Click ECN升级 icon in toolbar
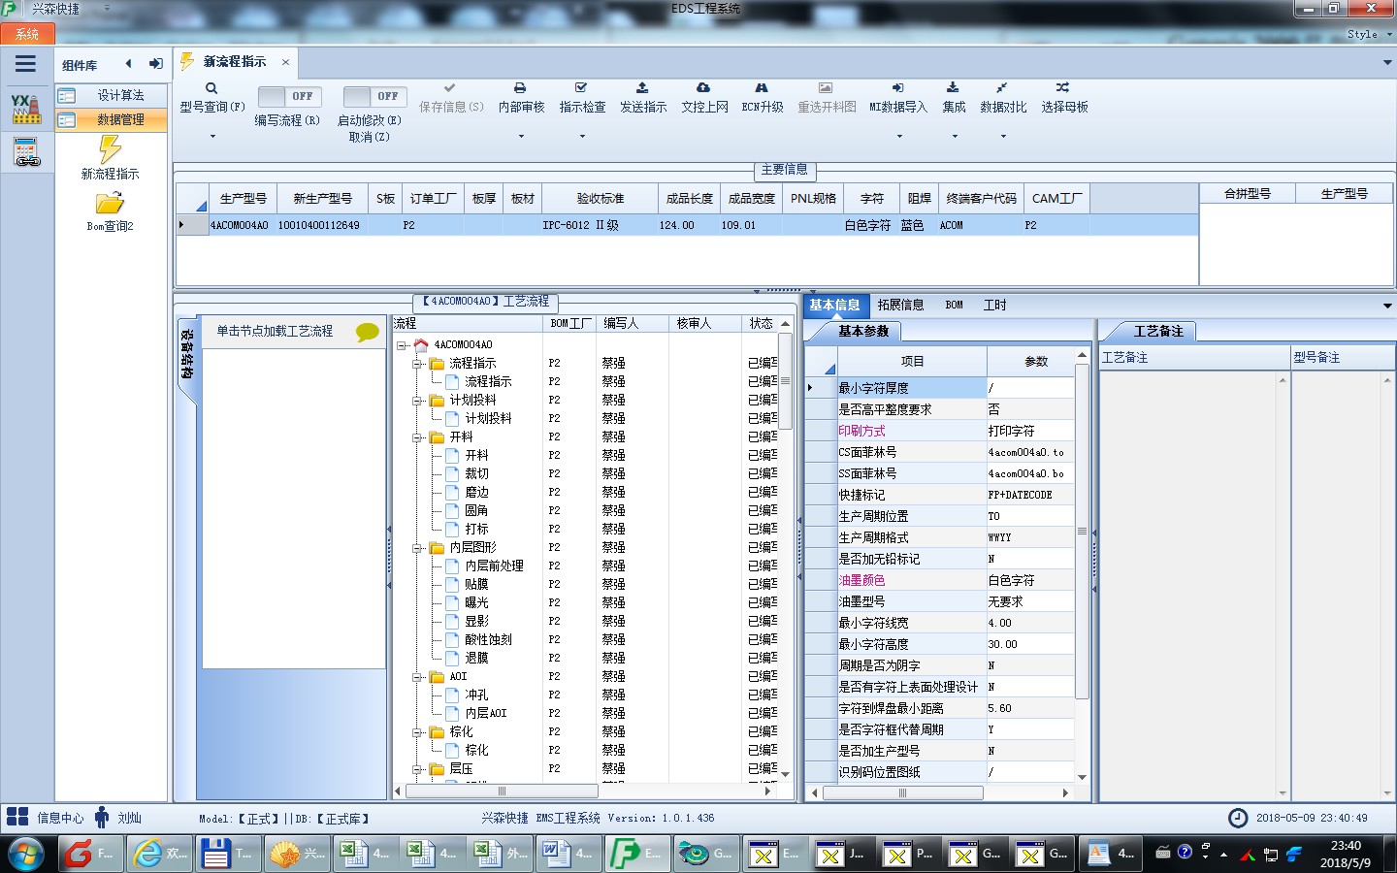 tap(762, 88)
